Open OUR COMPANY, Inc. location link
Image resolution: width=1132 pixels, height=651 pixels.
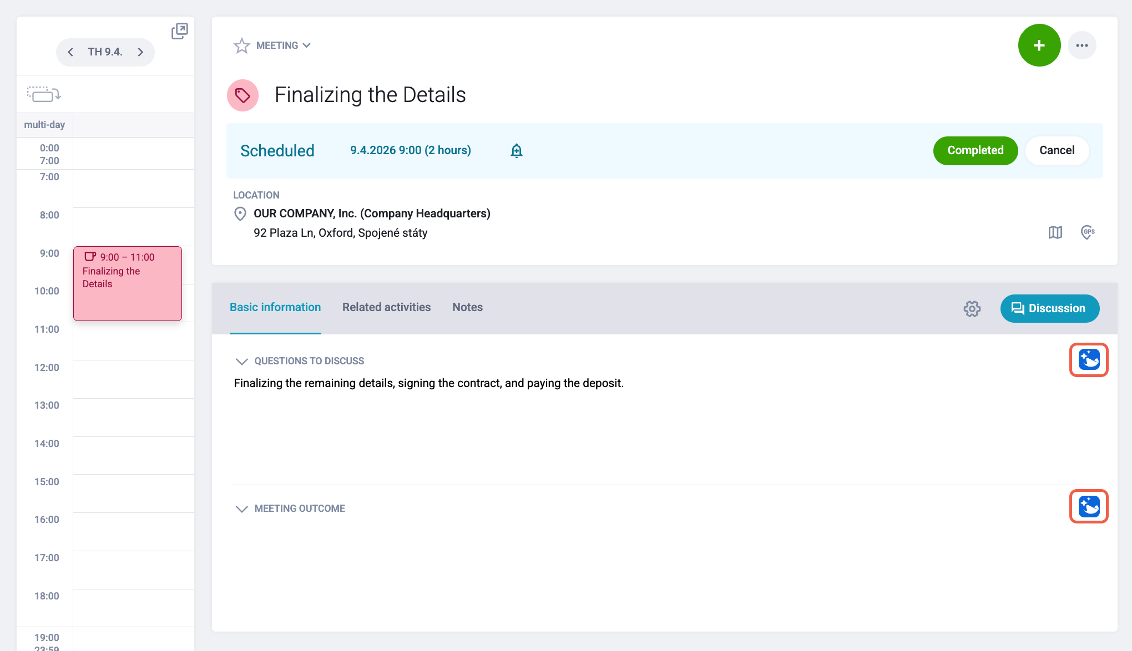[372, 213]
